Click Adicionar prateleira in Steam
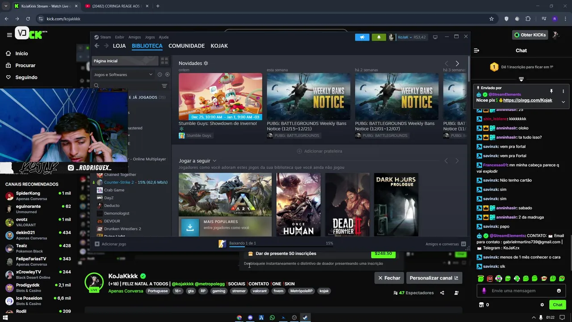The image size is (572, 322). click(320, 151)
